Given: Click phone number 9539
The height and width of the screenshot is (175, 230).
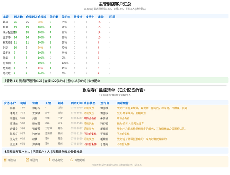Looking at the screenshot, I should coord(23,118).
